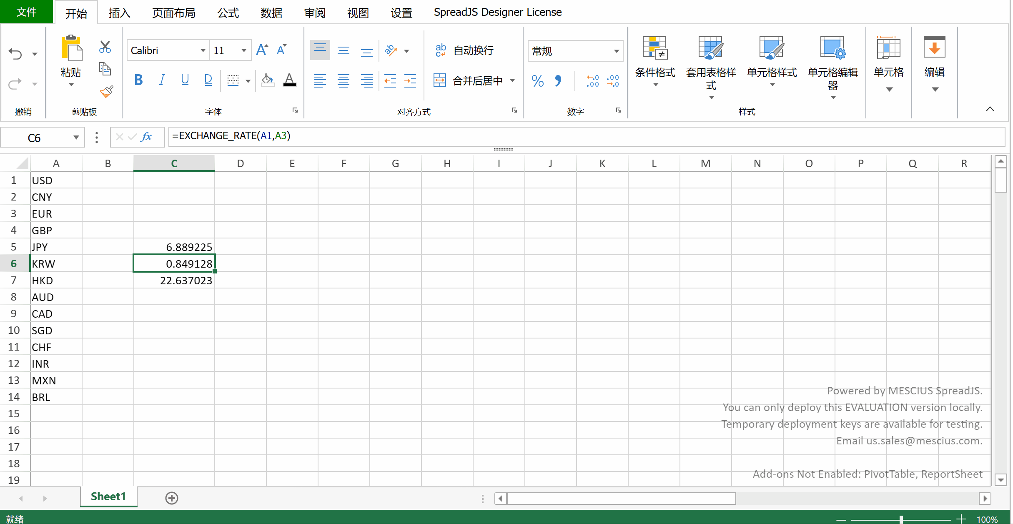The image size is (1013, 524).
Task: Click the insert function fx icon
Action: tap(146, 137)
